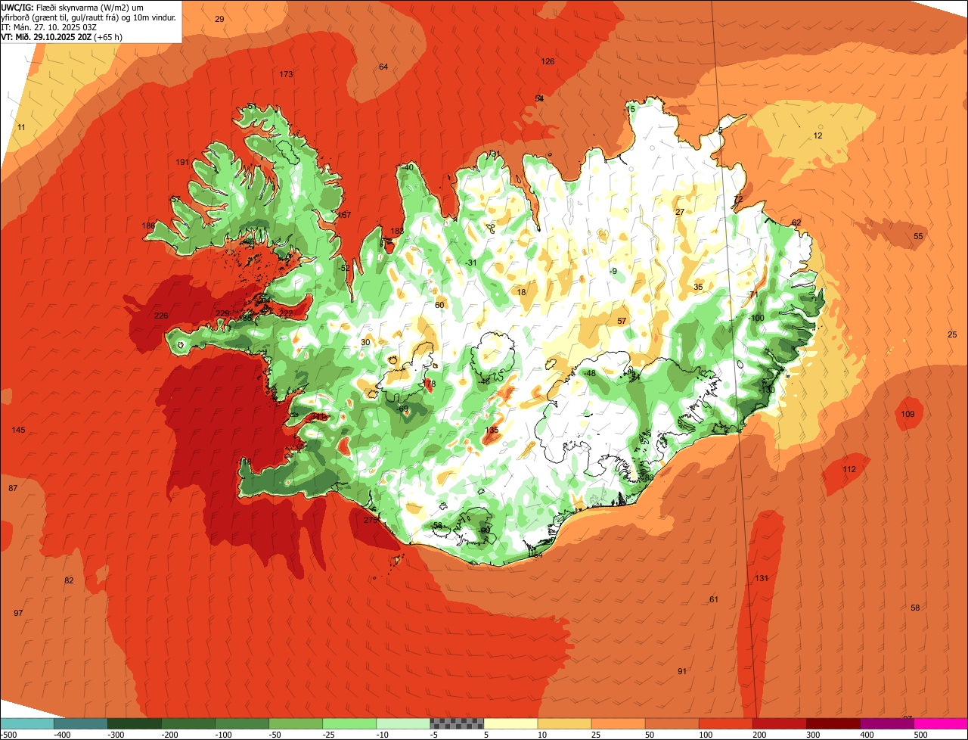Click the map value 191 off the Westfjords
The width and height of the screenshot is (968, 740).
(x=182, y=162)
